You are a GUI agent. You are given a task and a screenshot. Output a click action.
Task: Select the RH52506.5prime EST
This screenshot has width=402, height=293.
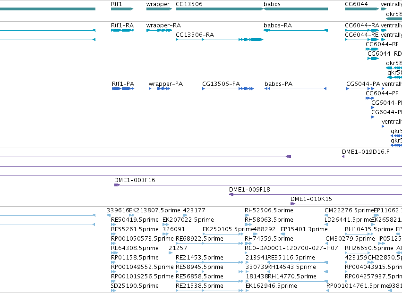click(x=247, y=216)
